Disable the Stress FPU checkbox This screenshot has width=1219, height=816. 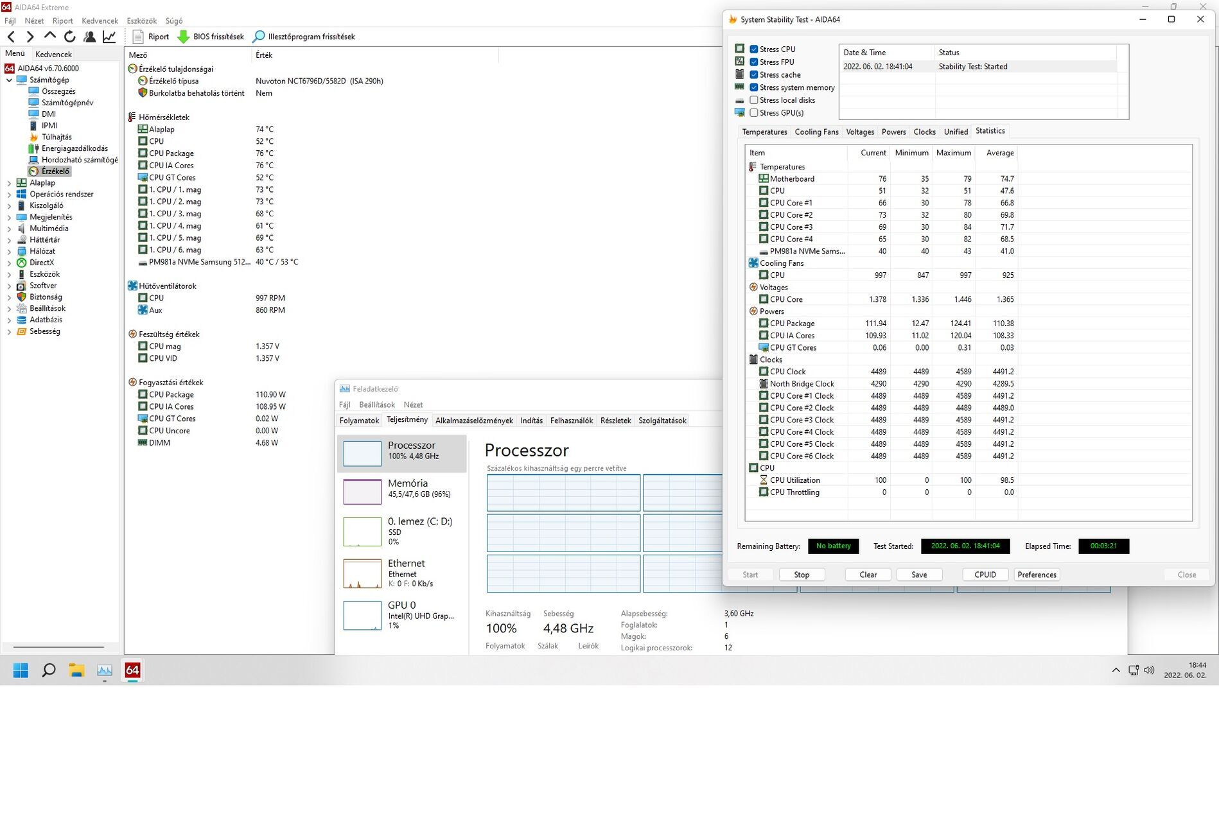tap(754, 62)
